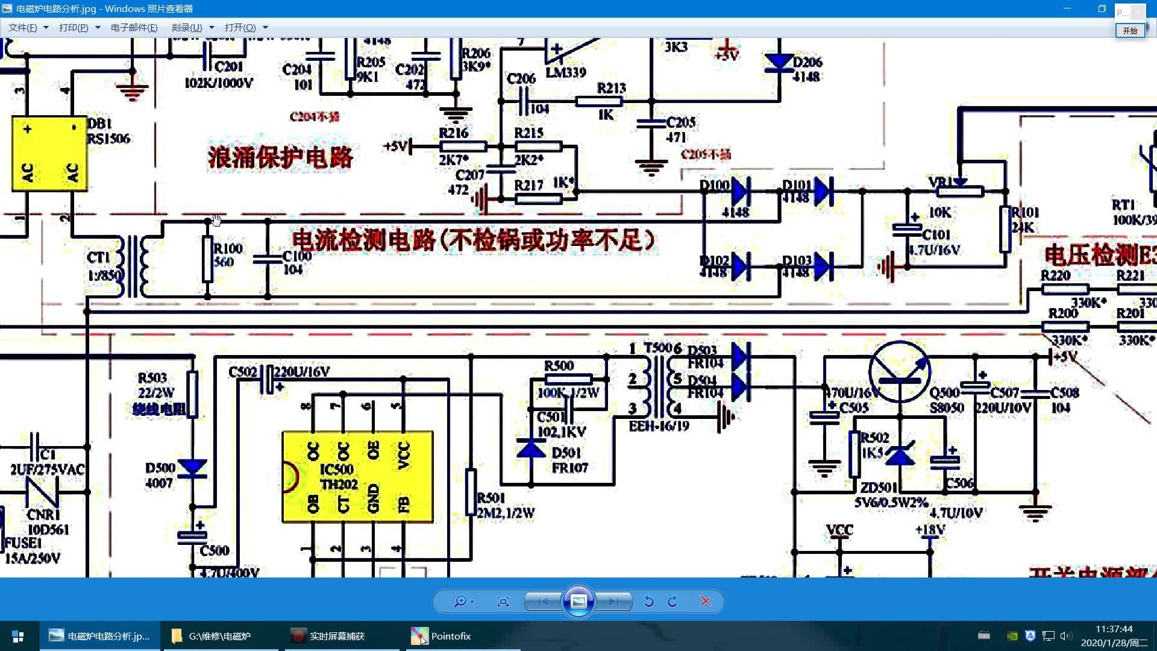
Task: Open the G:\维修\电磁炉 folder taskbar item
Action: [x=220, y=636]
